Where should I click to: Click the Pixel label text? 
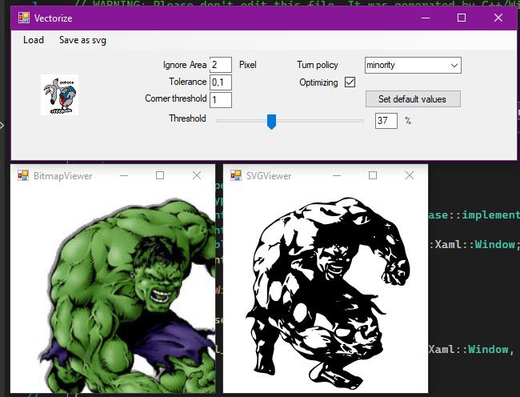[248, 65]
